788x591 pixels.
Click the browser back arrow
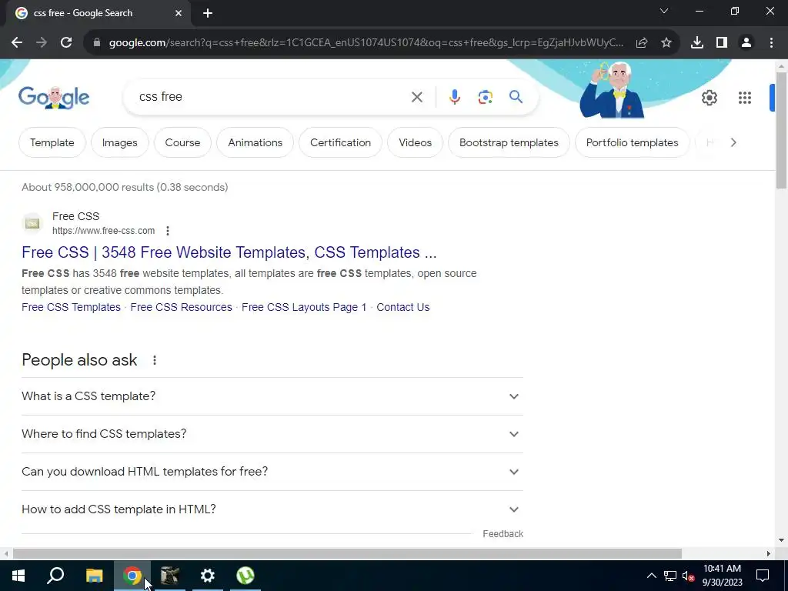click(17, 43)
